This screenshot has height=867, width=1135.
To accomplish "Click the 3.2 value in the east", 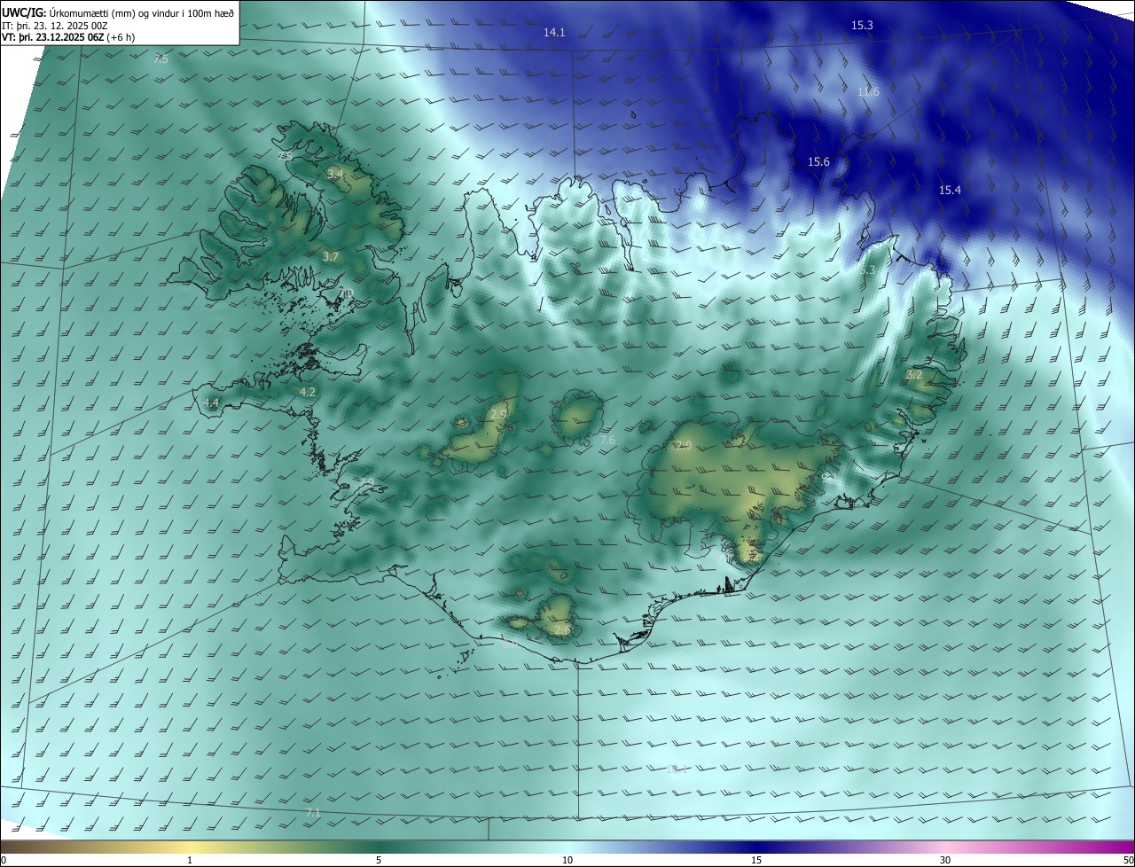I will (x=914, y=375).
